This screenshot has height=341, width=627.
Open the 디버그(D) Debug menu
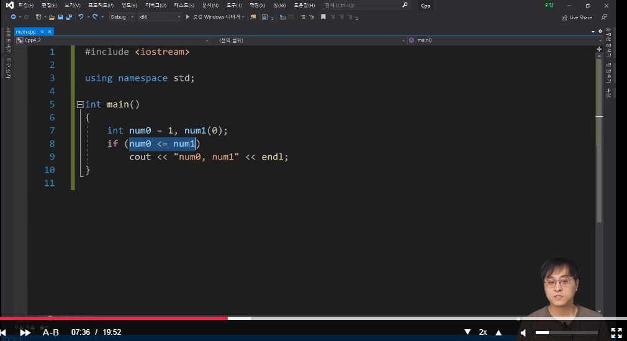pyautogui.click(x=156, y=5)
